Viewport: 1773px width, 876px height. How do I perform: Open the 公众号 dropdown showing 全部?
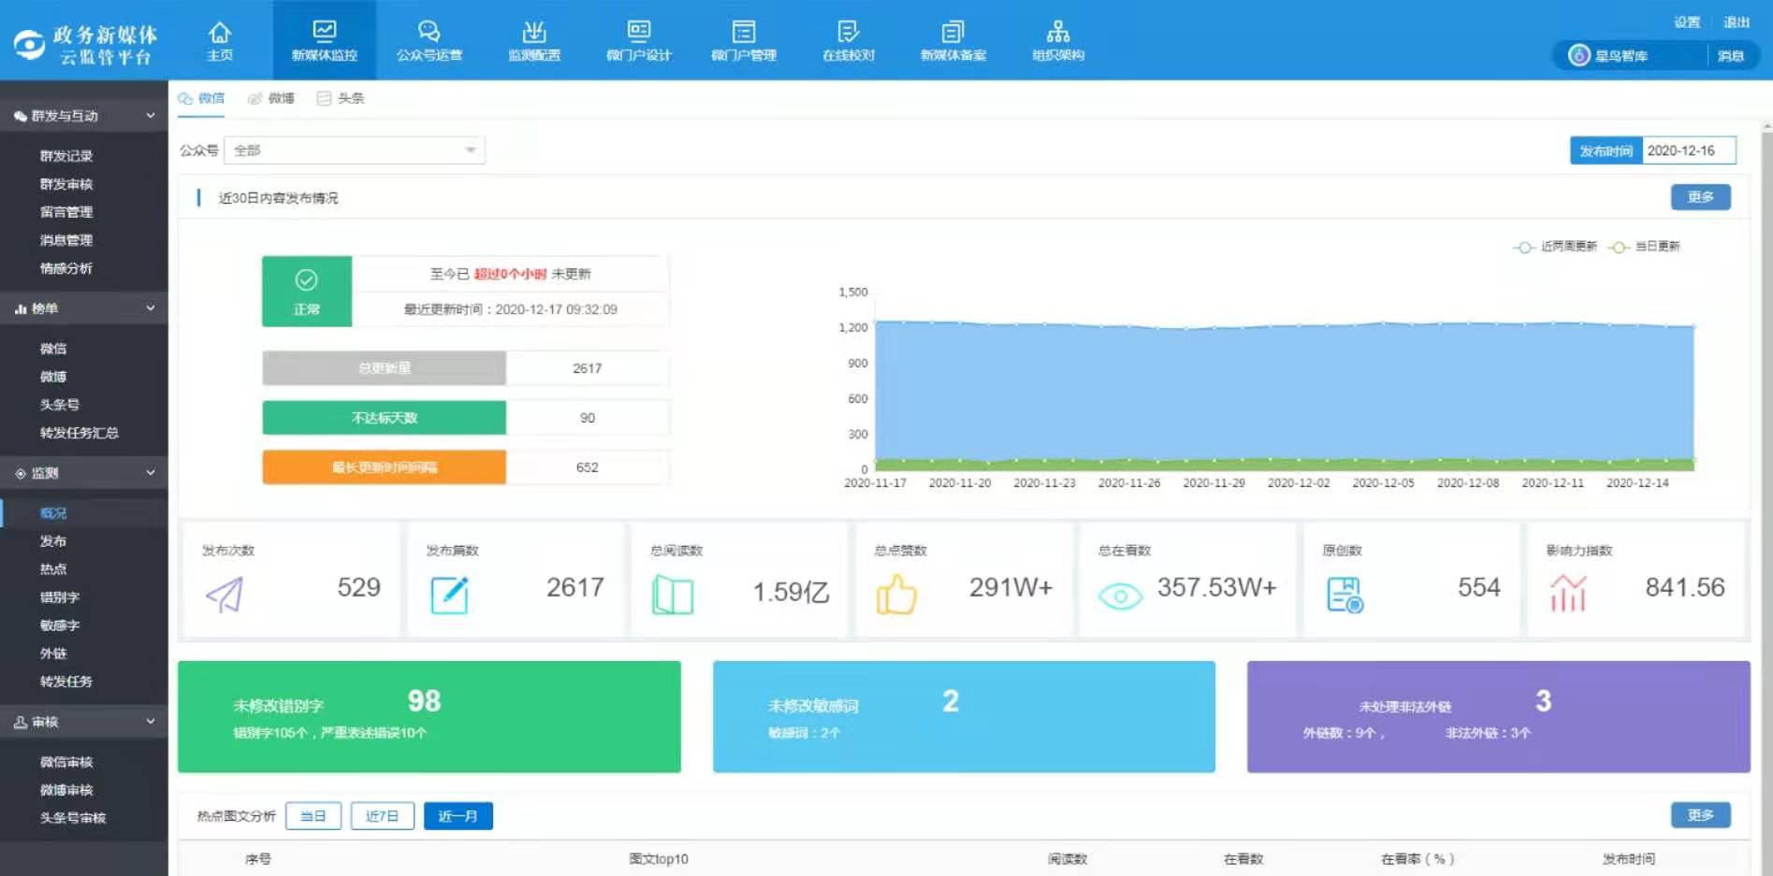(355, 151)
